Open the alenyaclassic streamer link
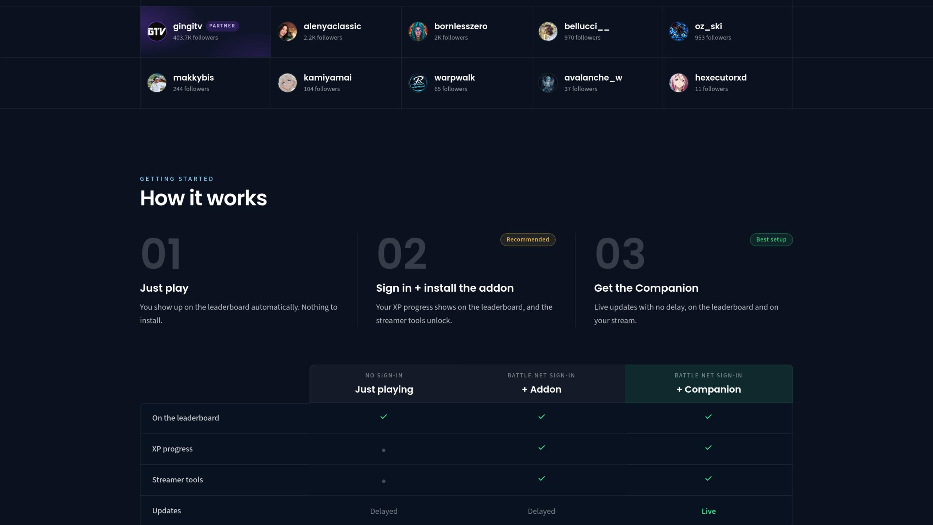 (332, 26)
